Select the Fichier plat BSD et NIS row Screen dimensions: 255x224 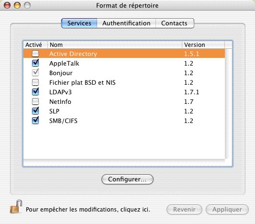tap(124, 82)
